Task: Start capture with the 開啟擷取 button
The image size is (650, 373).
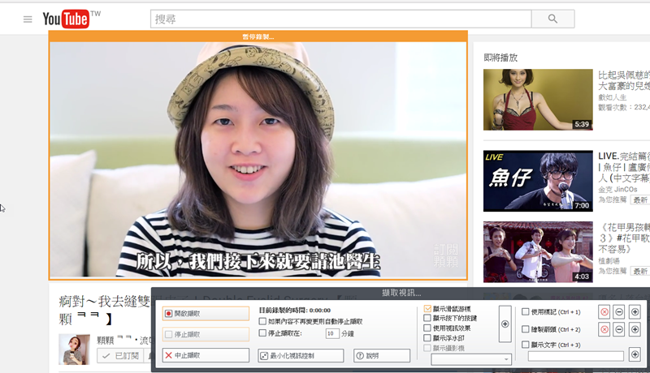Action: [x=206, y=314]
